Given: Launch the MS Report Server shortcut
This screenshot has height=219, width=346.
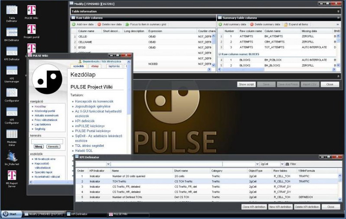Looking at the screenshot, I should (12, 177).
